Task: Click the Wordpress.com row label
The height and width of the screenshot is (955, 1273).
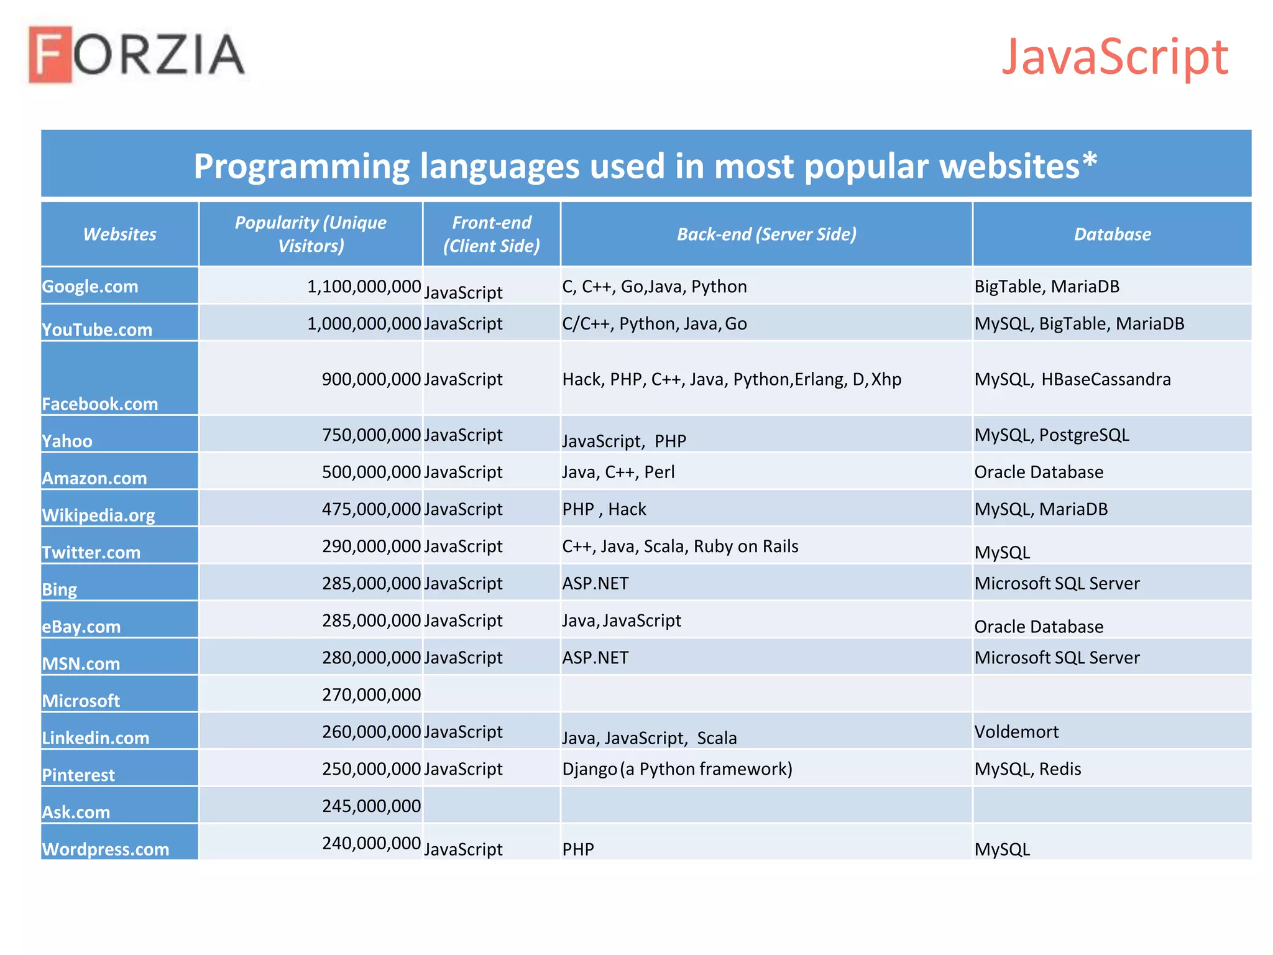Action: tap(106, 849)
